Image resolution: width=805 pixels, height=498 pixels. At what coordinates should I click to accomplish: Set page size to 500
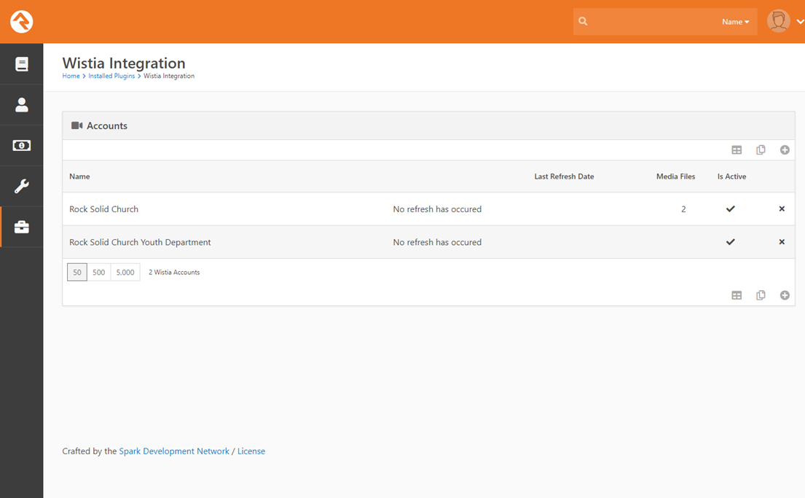point(98,273)
